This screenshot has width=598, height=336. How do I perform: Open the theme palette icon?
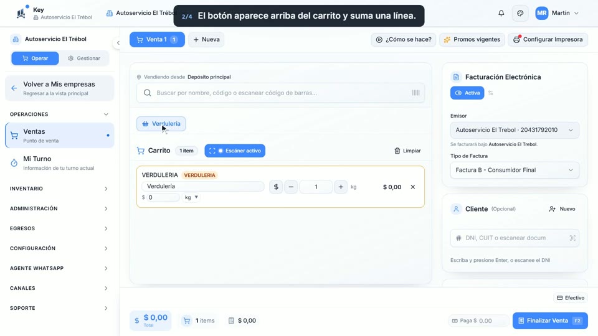[520, 13]
